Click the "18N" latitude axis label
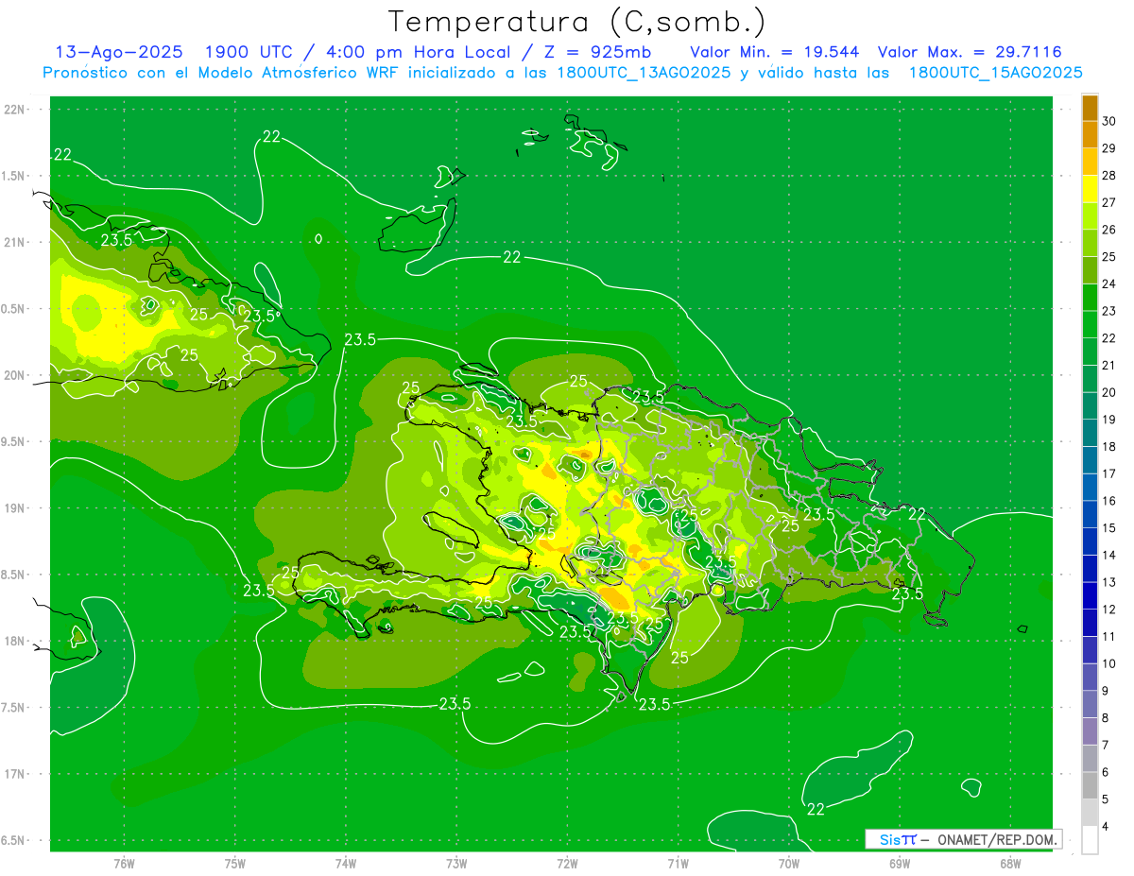This screenshot has width=1134, height=876. (x=15, y=641)
